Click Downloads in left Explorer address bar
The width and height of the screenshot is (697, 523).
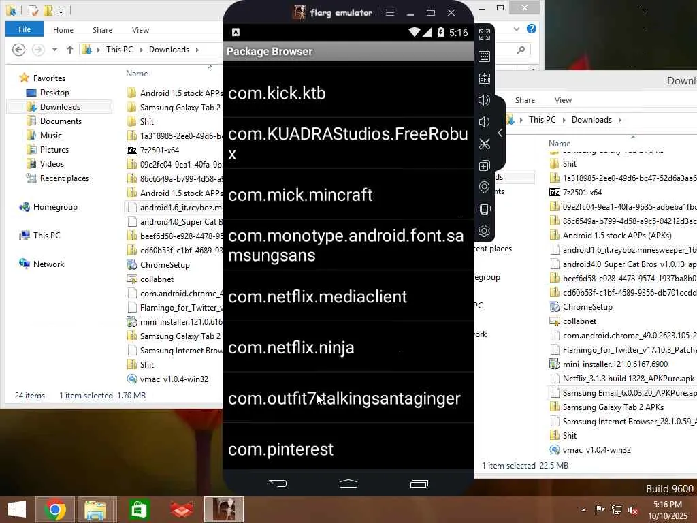169,49
